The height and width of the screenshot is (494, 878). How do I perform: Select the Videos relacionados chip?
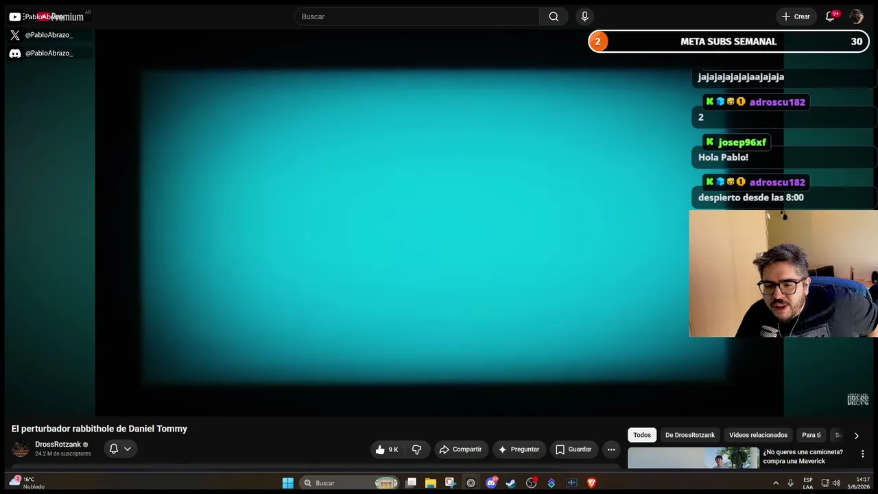pyautogui.click(x=758, y=435)
